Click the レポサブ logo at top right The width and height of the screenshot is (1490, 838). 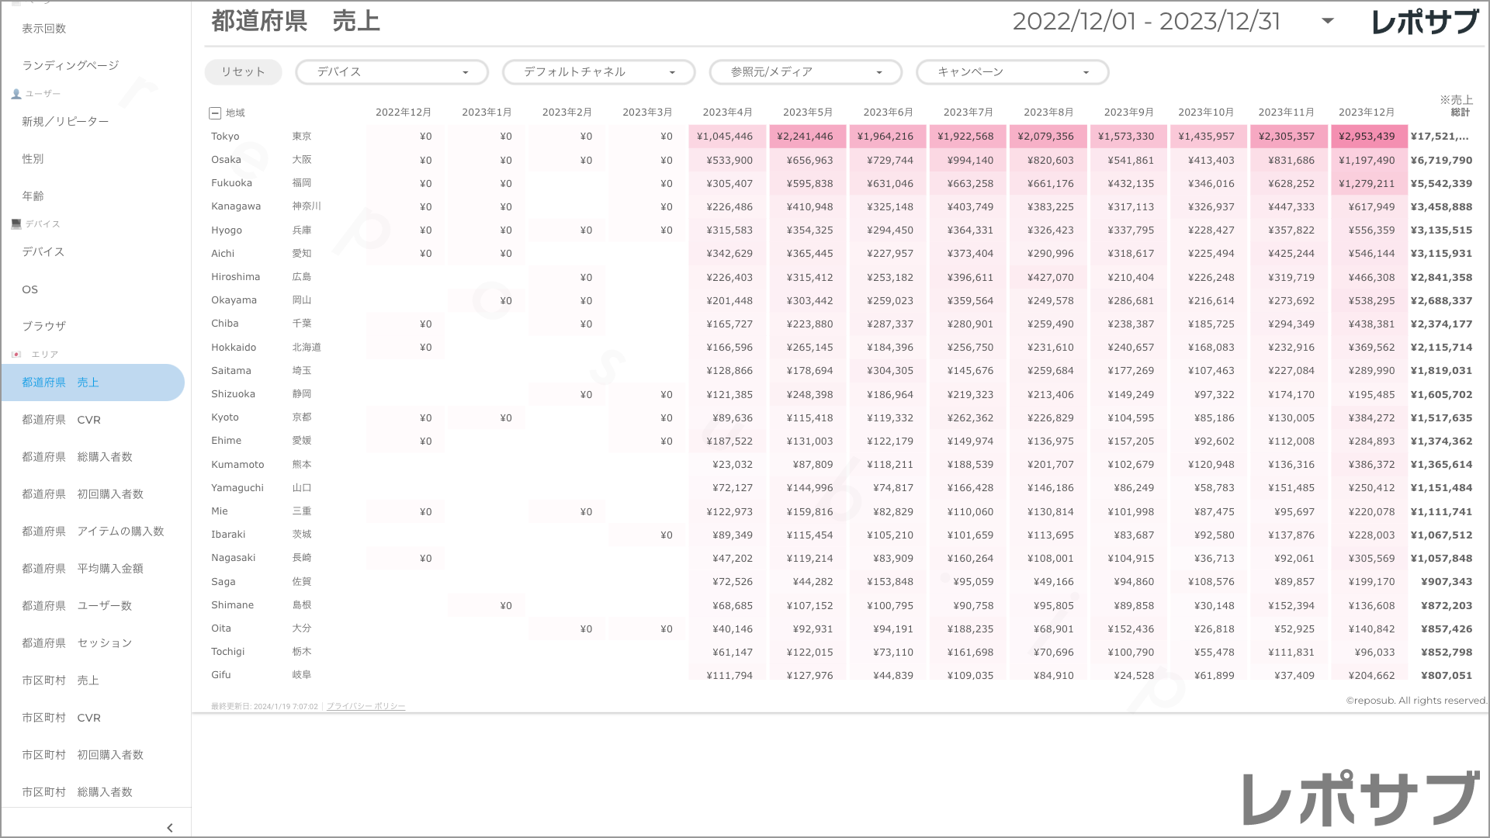[1425, 22]
